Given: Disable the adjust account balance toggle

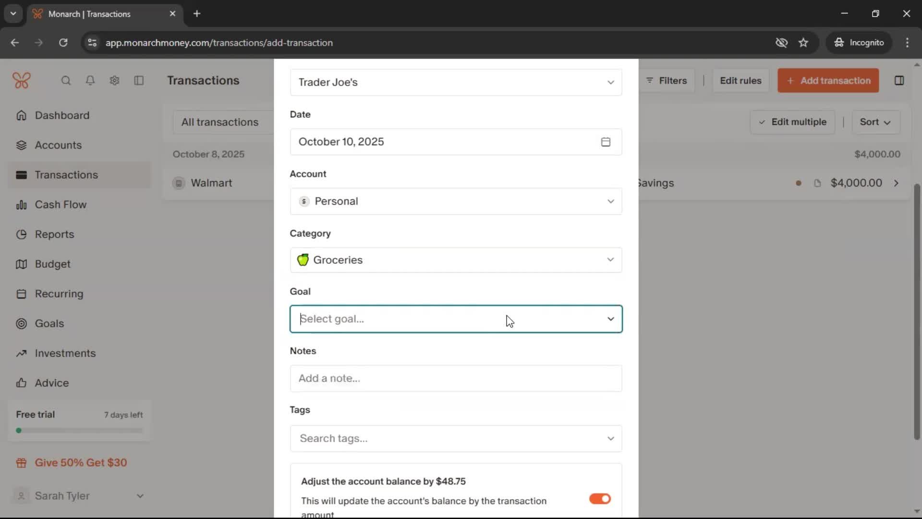Looking at the screenshot, I should (x=600, y=499).
